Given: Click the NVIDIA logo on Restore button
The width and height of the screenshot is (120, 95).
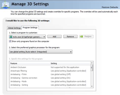Looking at the screenshot, I should tap(82, 36).
